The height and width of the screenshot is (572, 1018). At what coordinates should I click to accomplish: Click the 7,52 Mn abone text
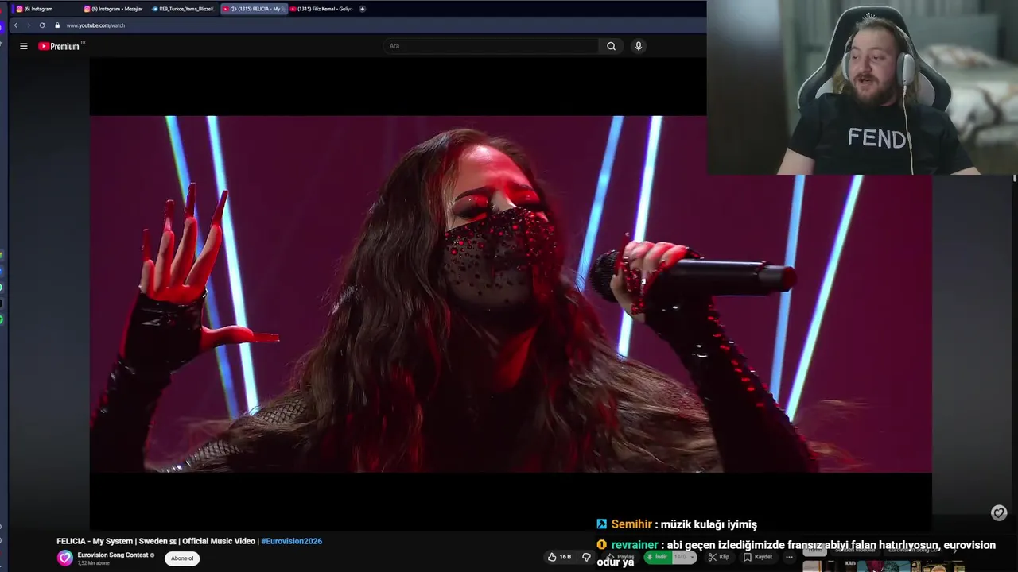point(93,563)
